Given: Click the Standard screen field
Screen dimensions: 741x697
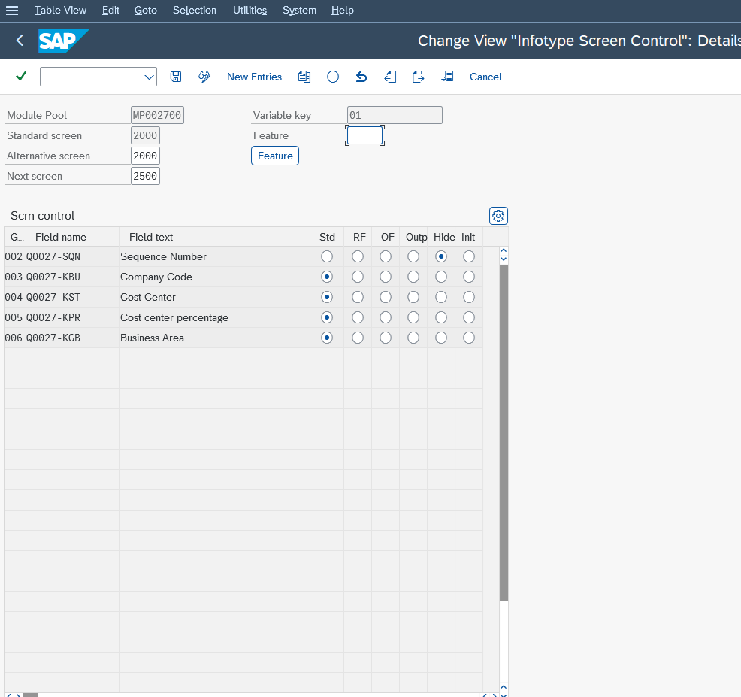Looking at the screenshot, I should tap(145, 135).
